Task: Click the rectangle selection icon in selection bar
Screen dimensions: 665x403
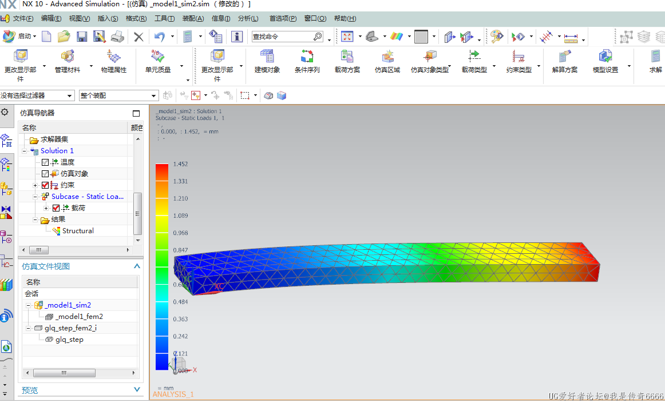Action: [245, 96]
